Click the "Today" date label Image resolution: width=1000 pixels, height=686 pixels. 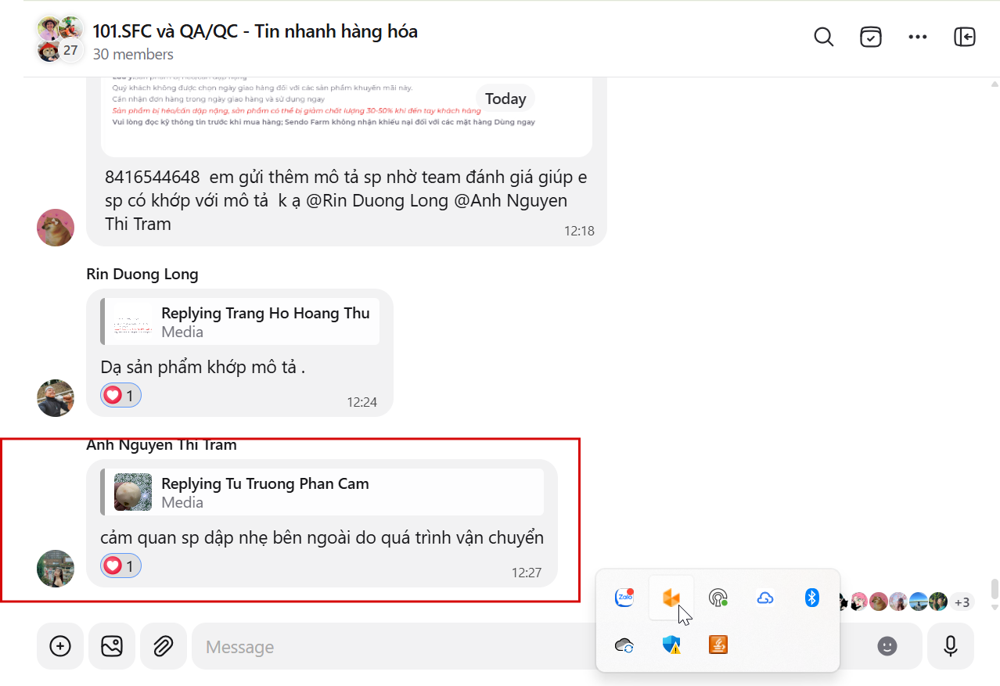pyautogui.click(x=505, y=99)
